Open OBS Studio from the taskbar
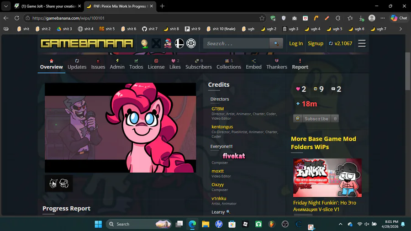Image resolution: width=411 pixels, height=231 pixels. tap(285, 224)
